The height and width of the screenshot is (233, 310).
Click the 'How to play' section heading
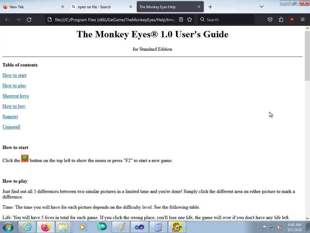tap(15, 181)
